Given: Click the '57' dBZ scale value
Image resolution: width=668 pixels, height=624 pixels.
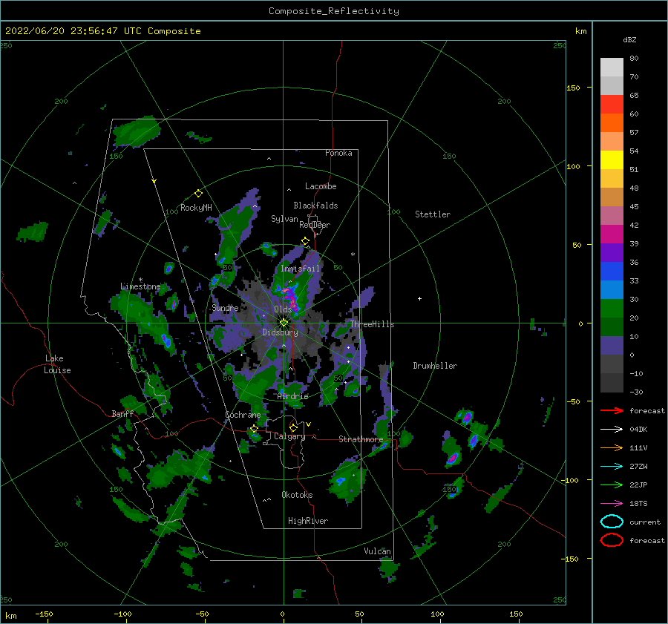Looking at the screenshot, I should tap(634, 133).
